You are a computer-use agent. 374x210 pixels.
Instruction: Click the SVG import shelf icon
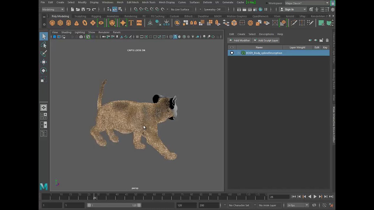tap(139, 23)
